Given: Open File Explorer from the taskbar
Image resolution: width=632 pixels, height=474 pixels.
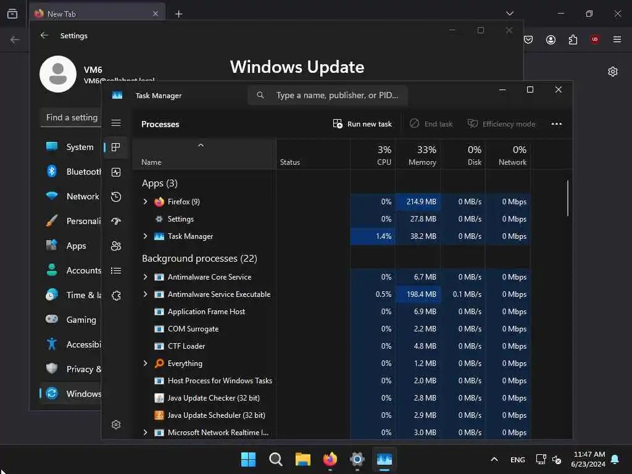Looking at the screenshot, I should click(302, 459).
